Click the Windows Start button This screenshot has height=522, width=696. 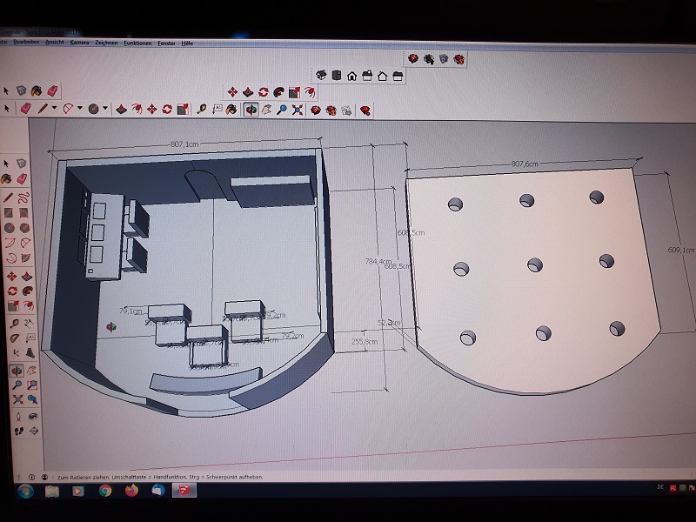[x=23, y=491]
